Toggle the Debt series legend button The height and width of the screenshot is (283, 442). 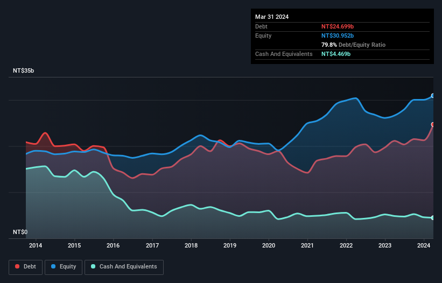[x=25, y=267]
